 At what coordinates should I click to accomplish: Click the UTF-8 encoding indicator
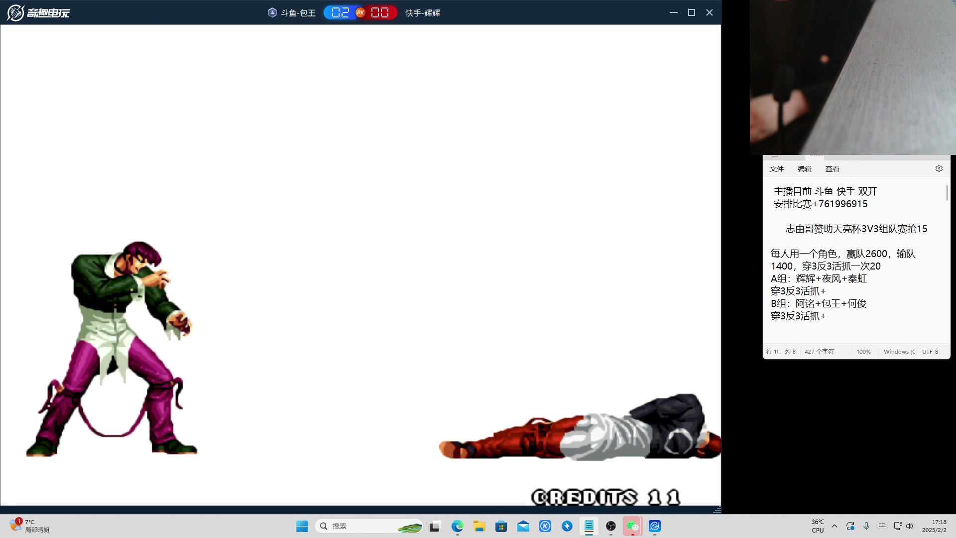coord(930,352)
